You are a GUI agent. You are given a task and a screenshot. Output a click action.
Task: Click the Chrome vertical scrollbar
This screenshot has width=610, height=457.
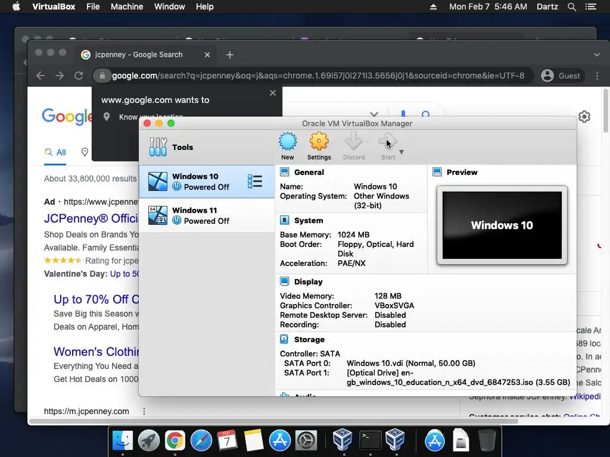[x=606, y=111]
